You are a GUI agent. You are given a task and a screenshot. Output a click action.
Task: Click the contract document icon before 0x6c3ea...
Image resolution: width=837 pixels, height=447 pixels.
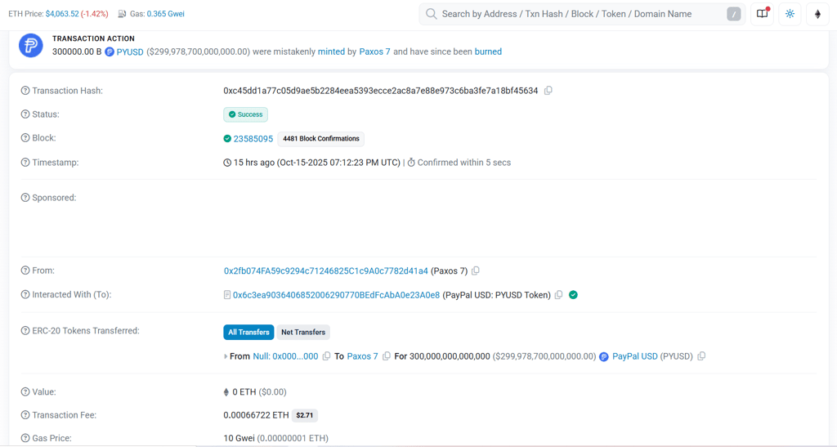click(227, 295)
